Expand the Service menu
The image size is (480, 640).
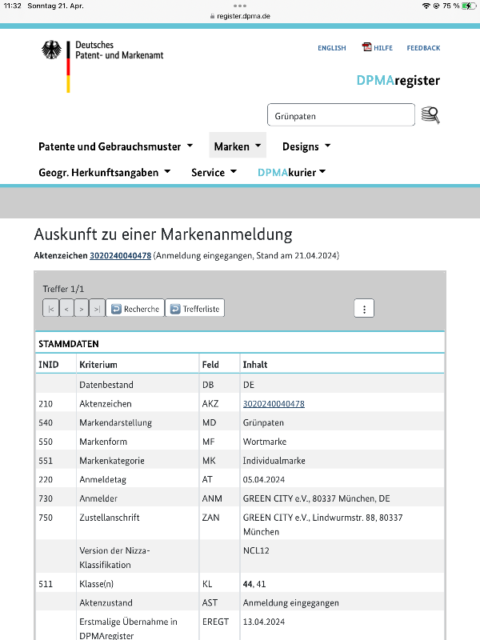click(214, 172)
